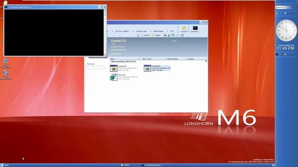Open the desktop icon above the cmd window
298x167 pixels.
pyautogui.click(x=5, y=3)
